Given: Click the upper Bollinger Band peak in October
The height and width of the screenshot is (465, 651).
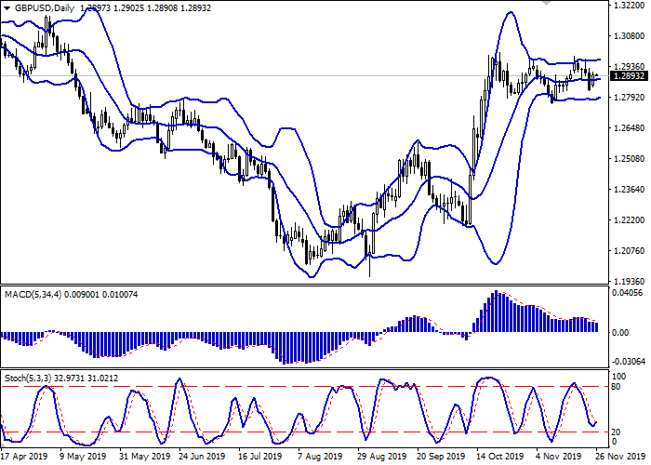Looking at the screenshot, I should (507, 13).
